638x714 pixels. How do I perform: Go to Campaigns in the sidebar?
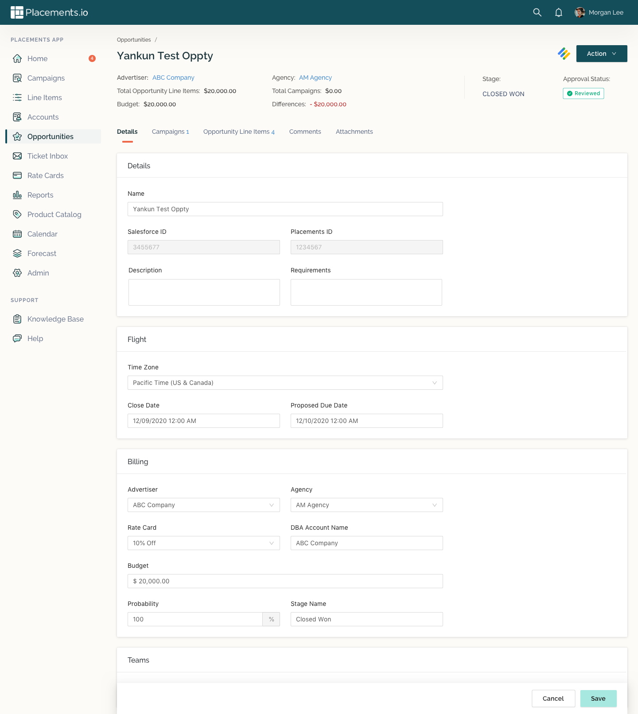click(46, 78)
